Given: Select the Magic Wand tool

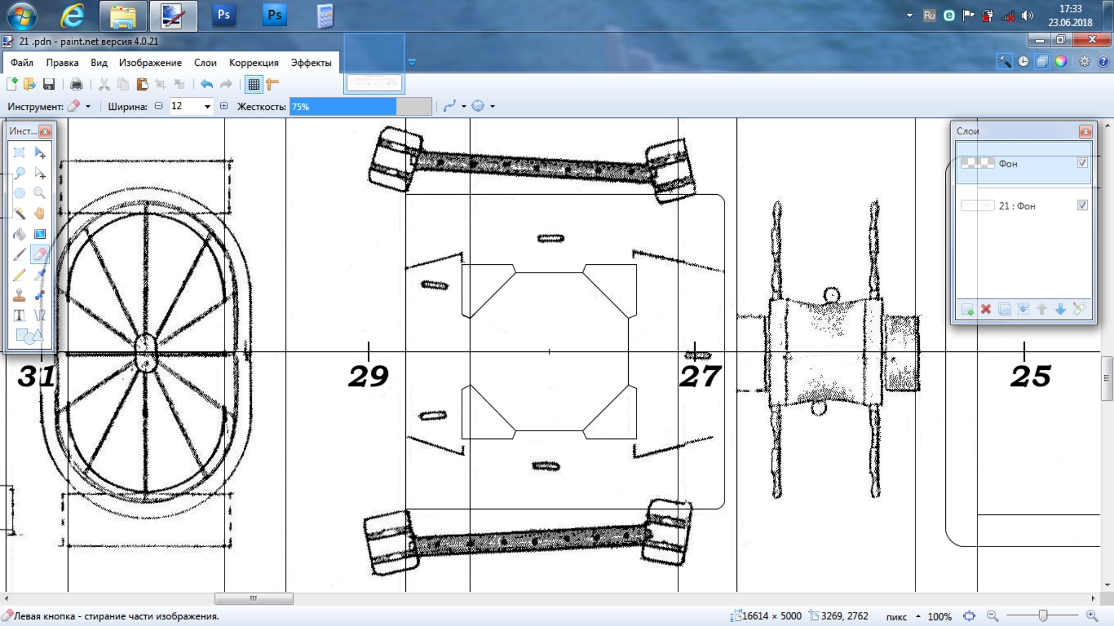Looking at the screenshot, I should point(19,213).
